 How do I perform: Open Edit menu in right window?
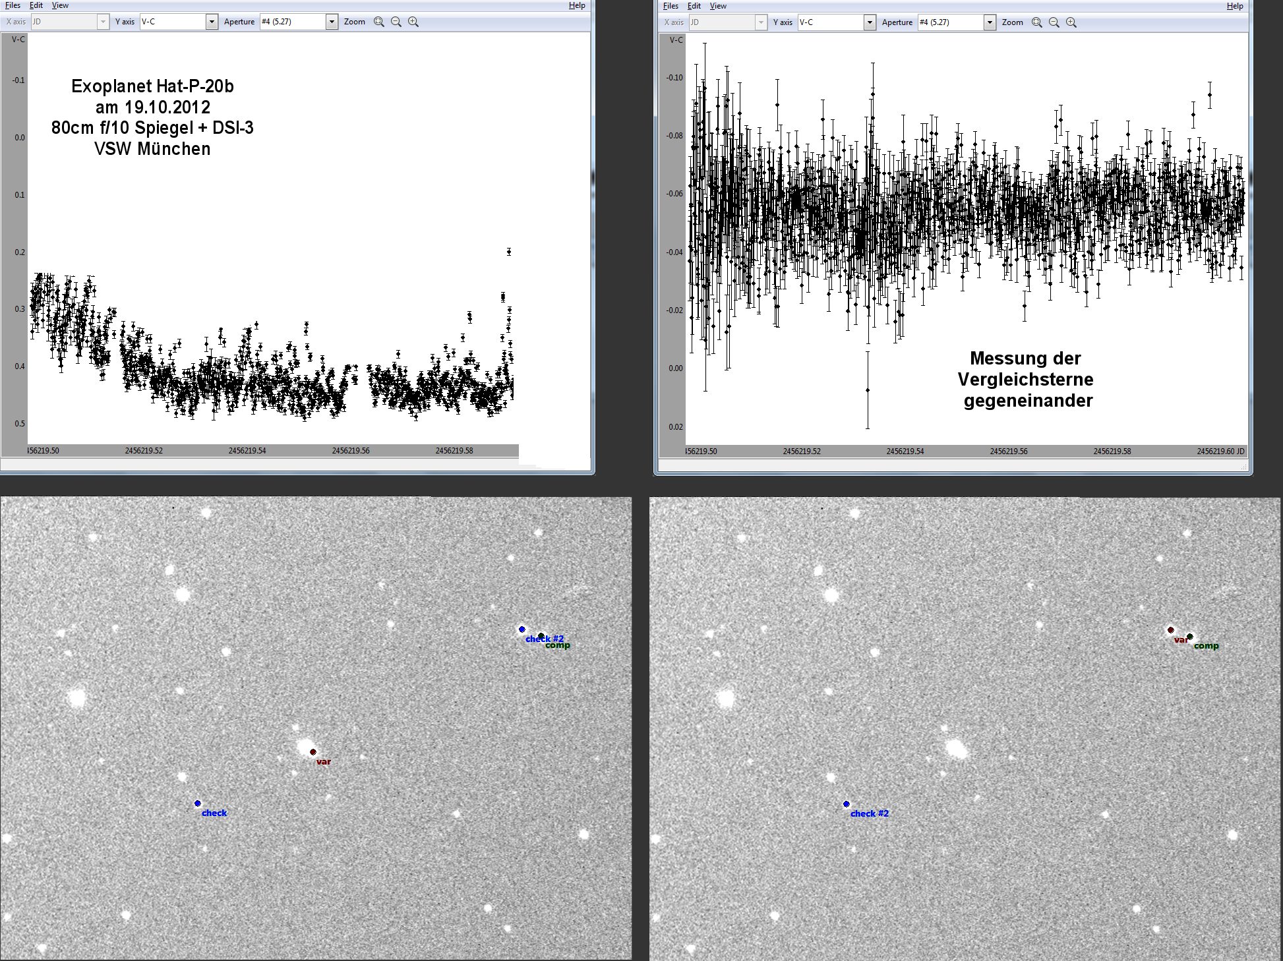(694, 6)
